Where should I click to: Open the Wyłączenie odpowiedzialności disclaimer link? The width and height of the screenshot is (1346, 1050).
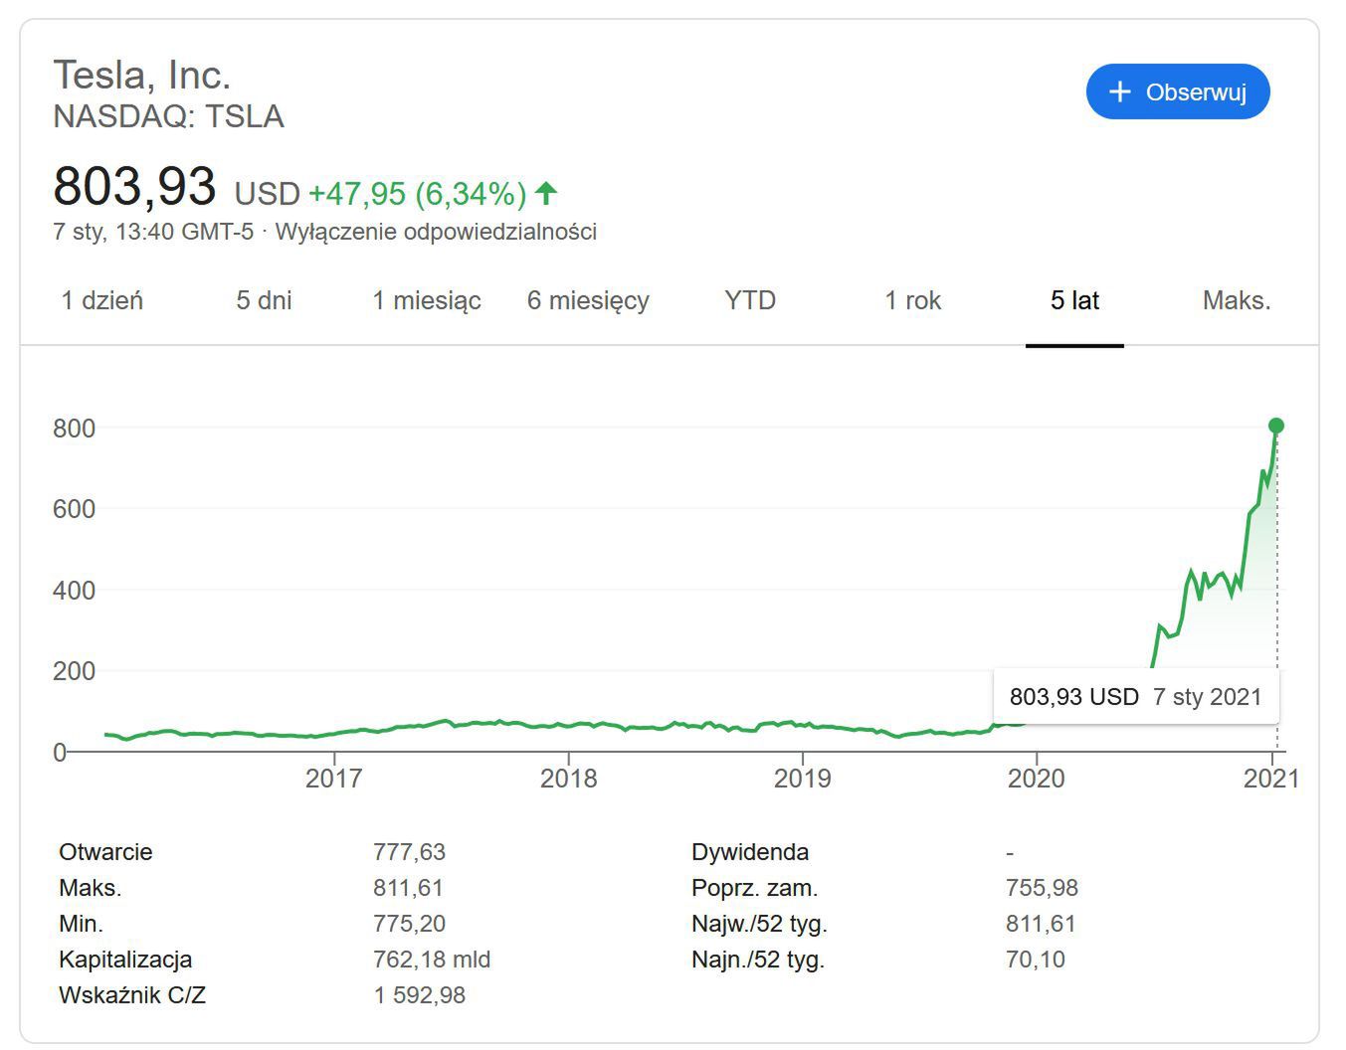pos(436,232)
